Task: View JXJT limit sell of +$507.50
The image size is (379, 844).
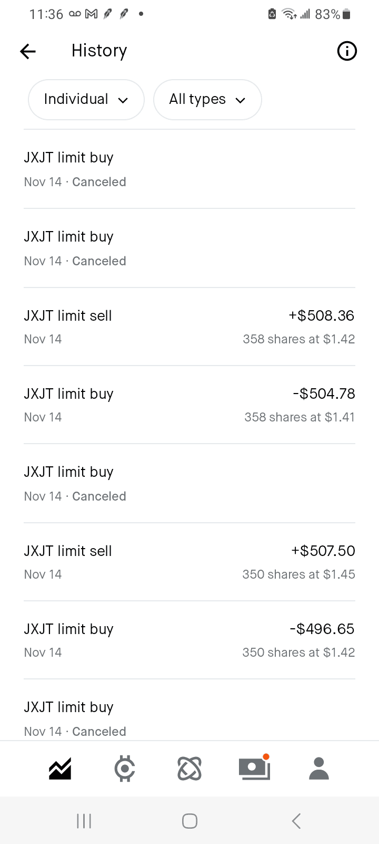Action: pos(189,562)
